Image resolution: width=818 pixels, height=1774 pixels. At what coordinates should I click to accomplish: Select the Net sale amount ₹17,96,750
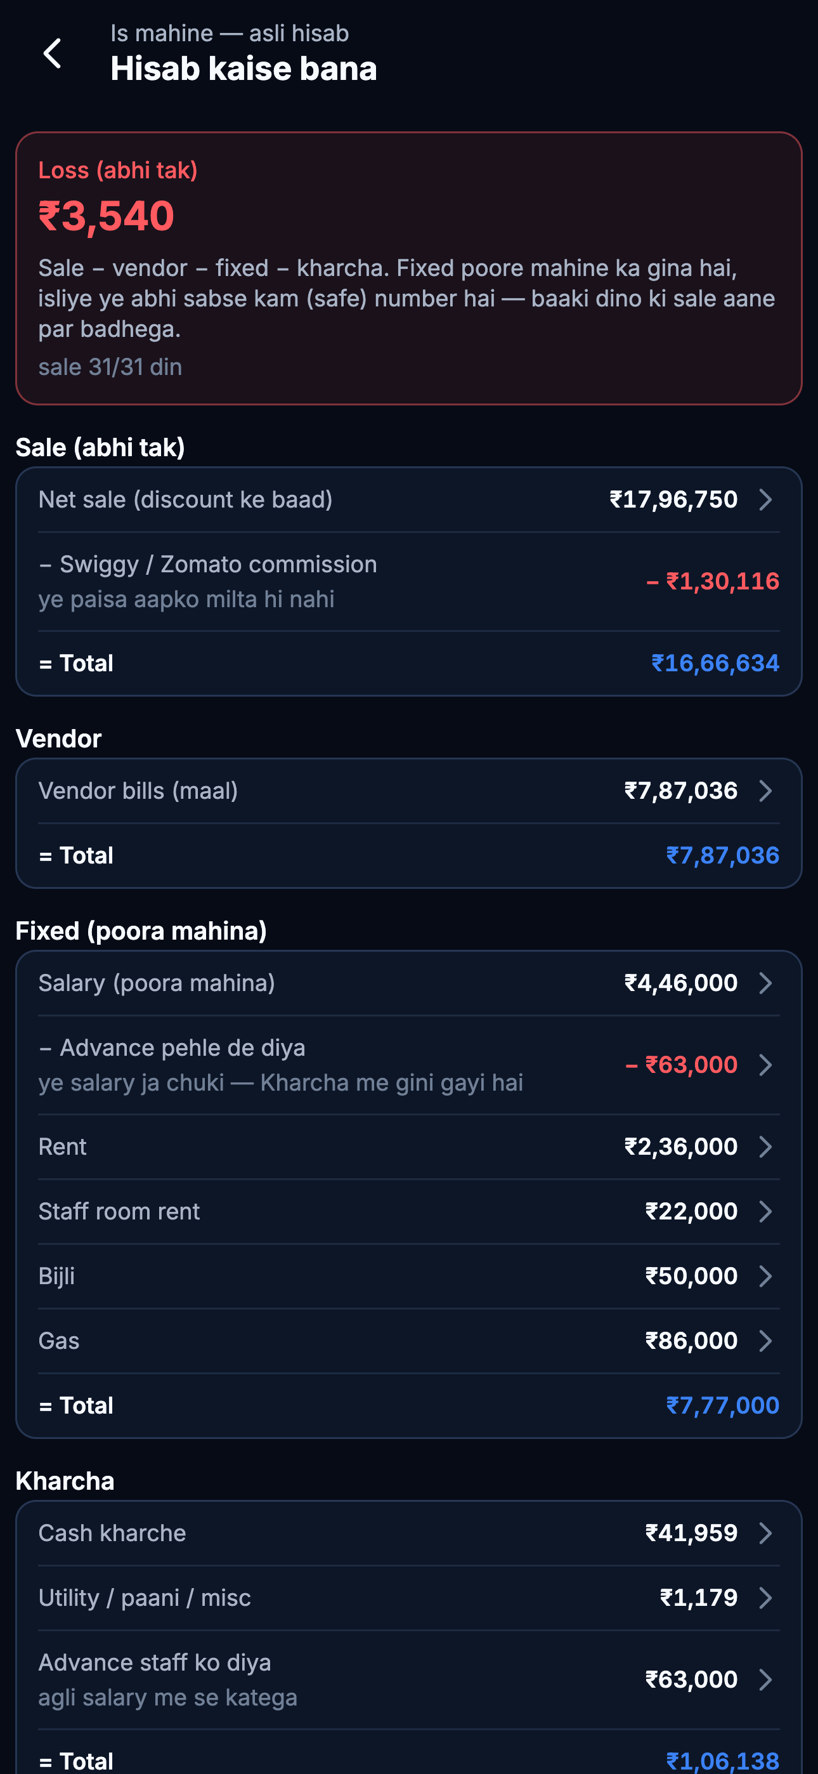(673, 499)
